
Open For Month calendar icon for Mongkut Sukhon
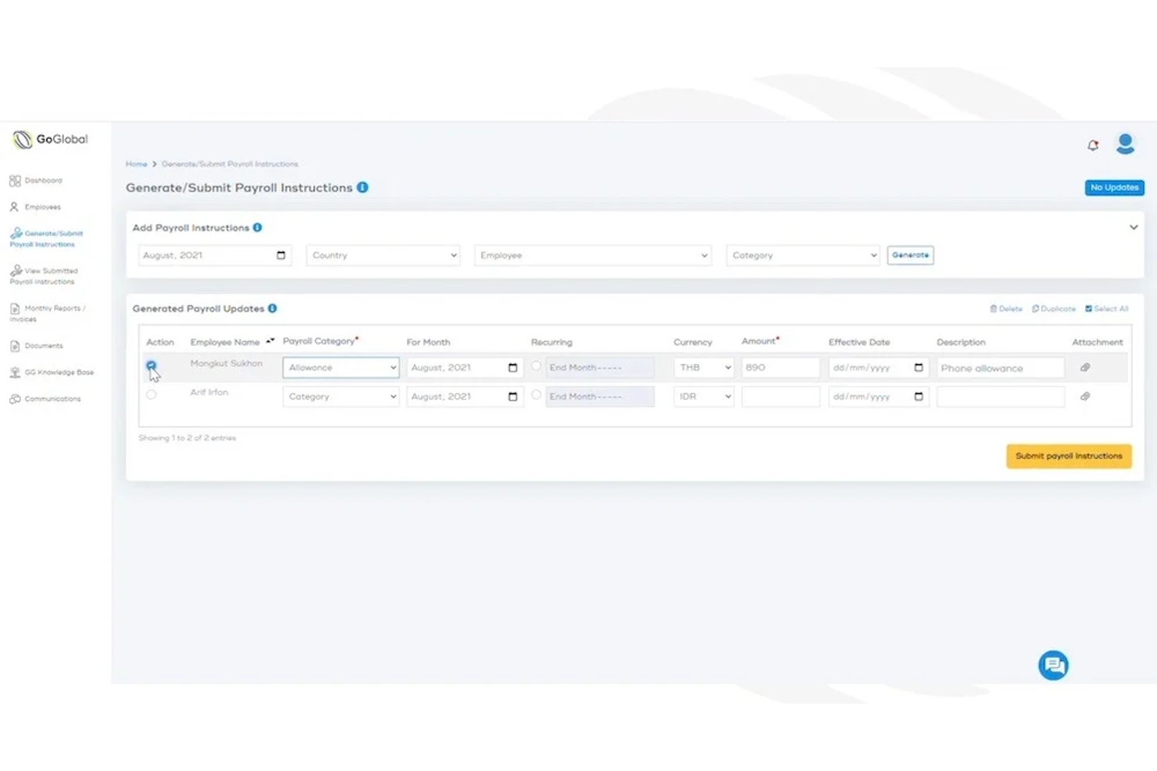click(513, 368)
